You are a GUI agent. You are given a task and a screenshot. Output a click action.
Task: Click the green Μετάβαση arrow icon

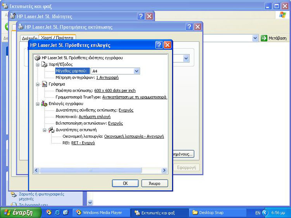(264, 38)
